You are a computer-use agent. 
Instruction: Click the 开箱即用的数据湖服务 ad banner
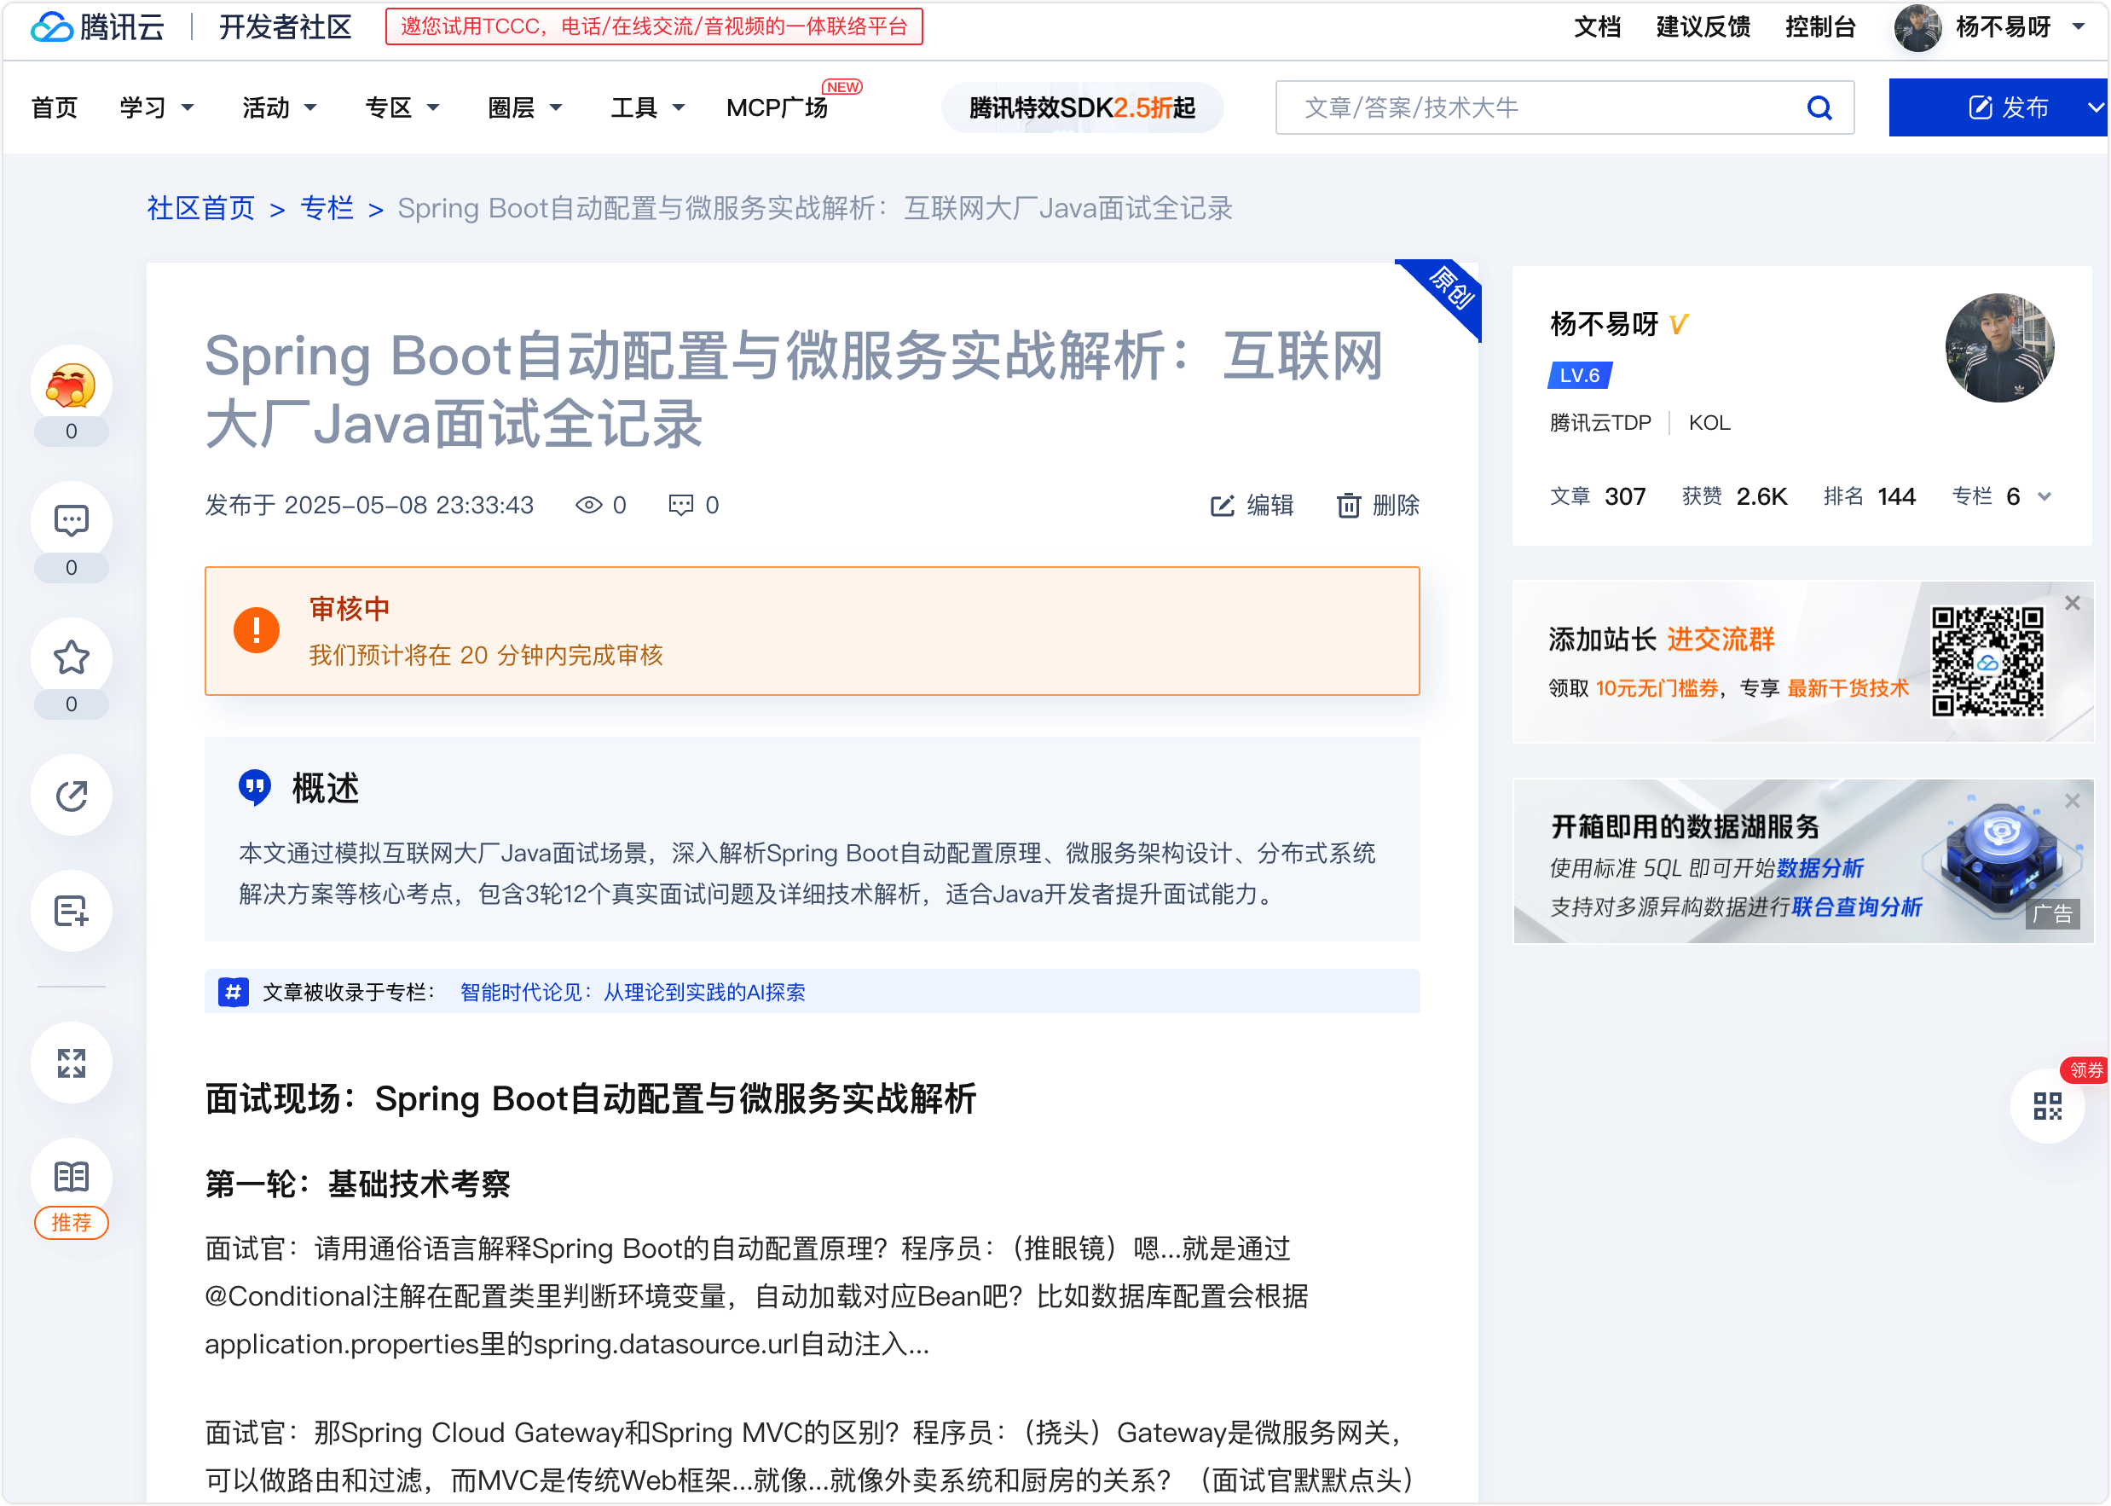pyautogui.click(x=1802, y=861)
